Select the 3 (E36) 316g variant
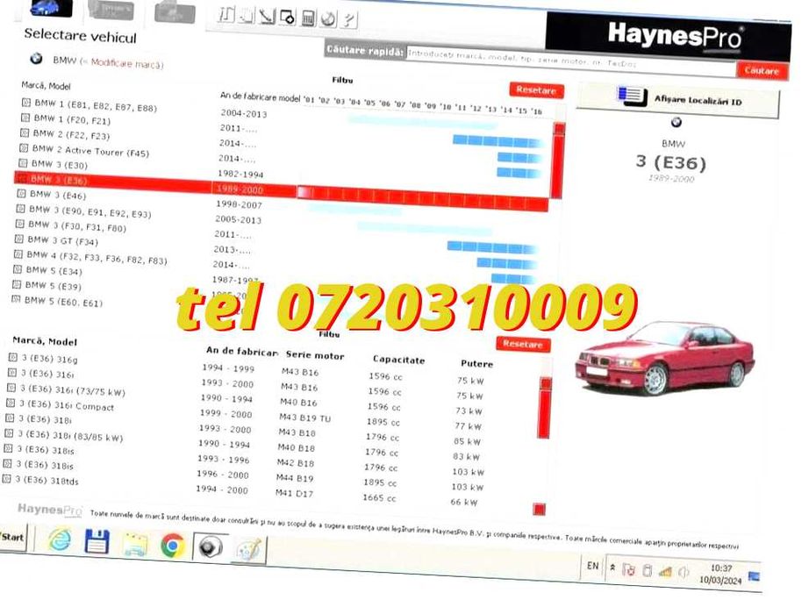The image size is (809, 614). pyautogui.click(x=49, y=359)
